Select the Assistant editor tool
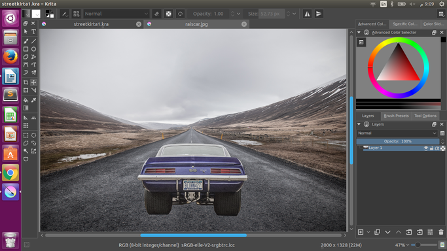 click(26, 118)
